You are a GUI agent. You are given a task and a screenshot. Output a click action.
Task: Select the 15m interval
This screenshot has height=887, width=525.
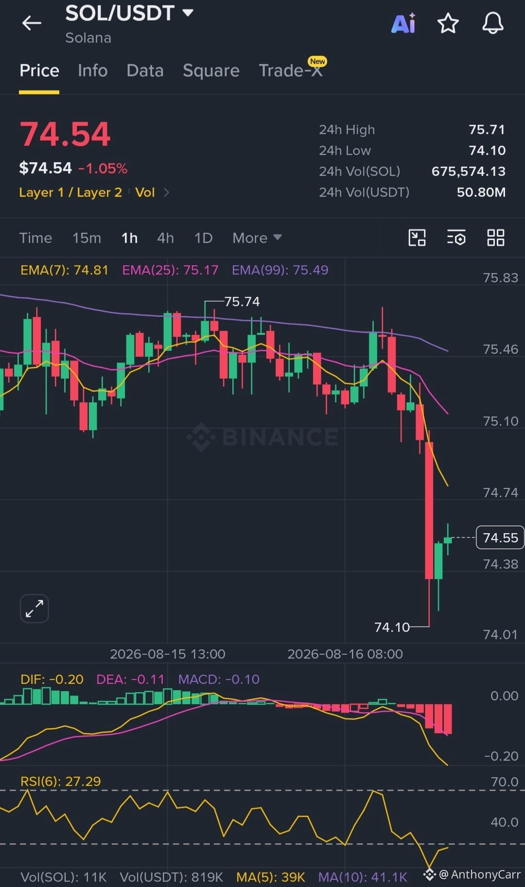pos(87,238)
